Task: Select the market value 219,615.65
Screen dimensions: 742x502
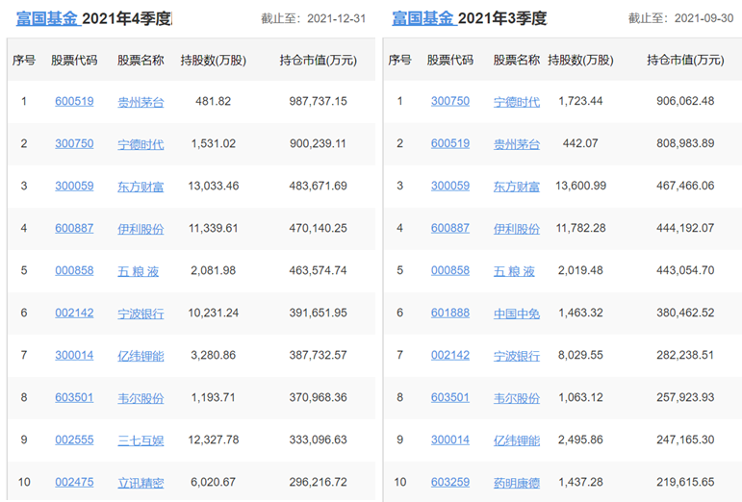Action: tap(685, 482)
